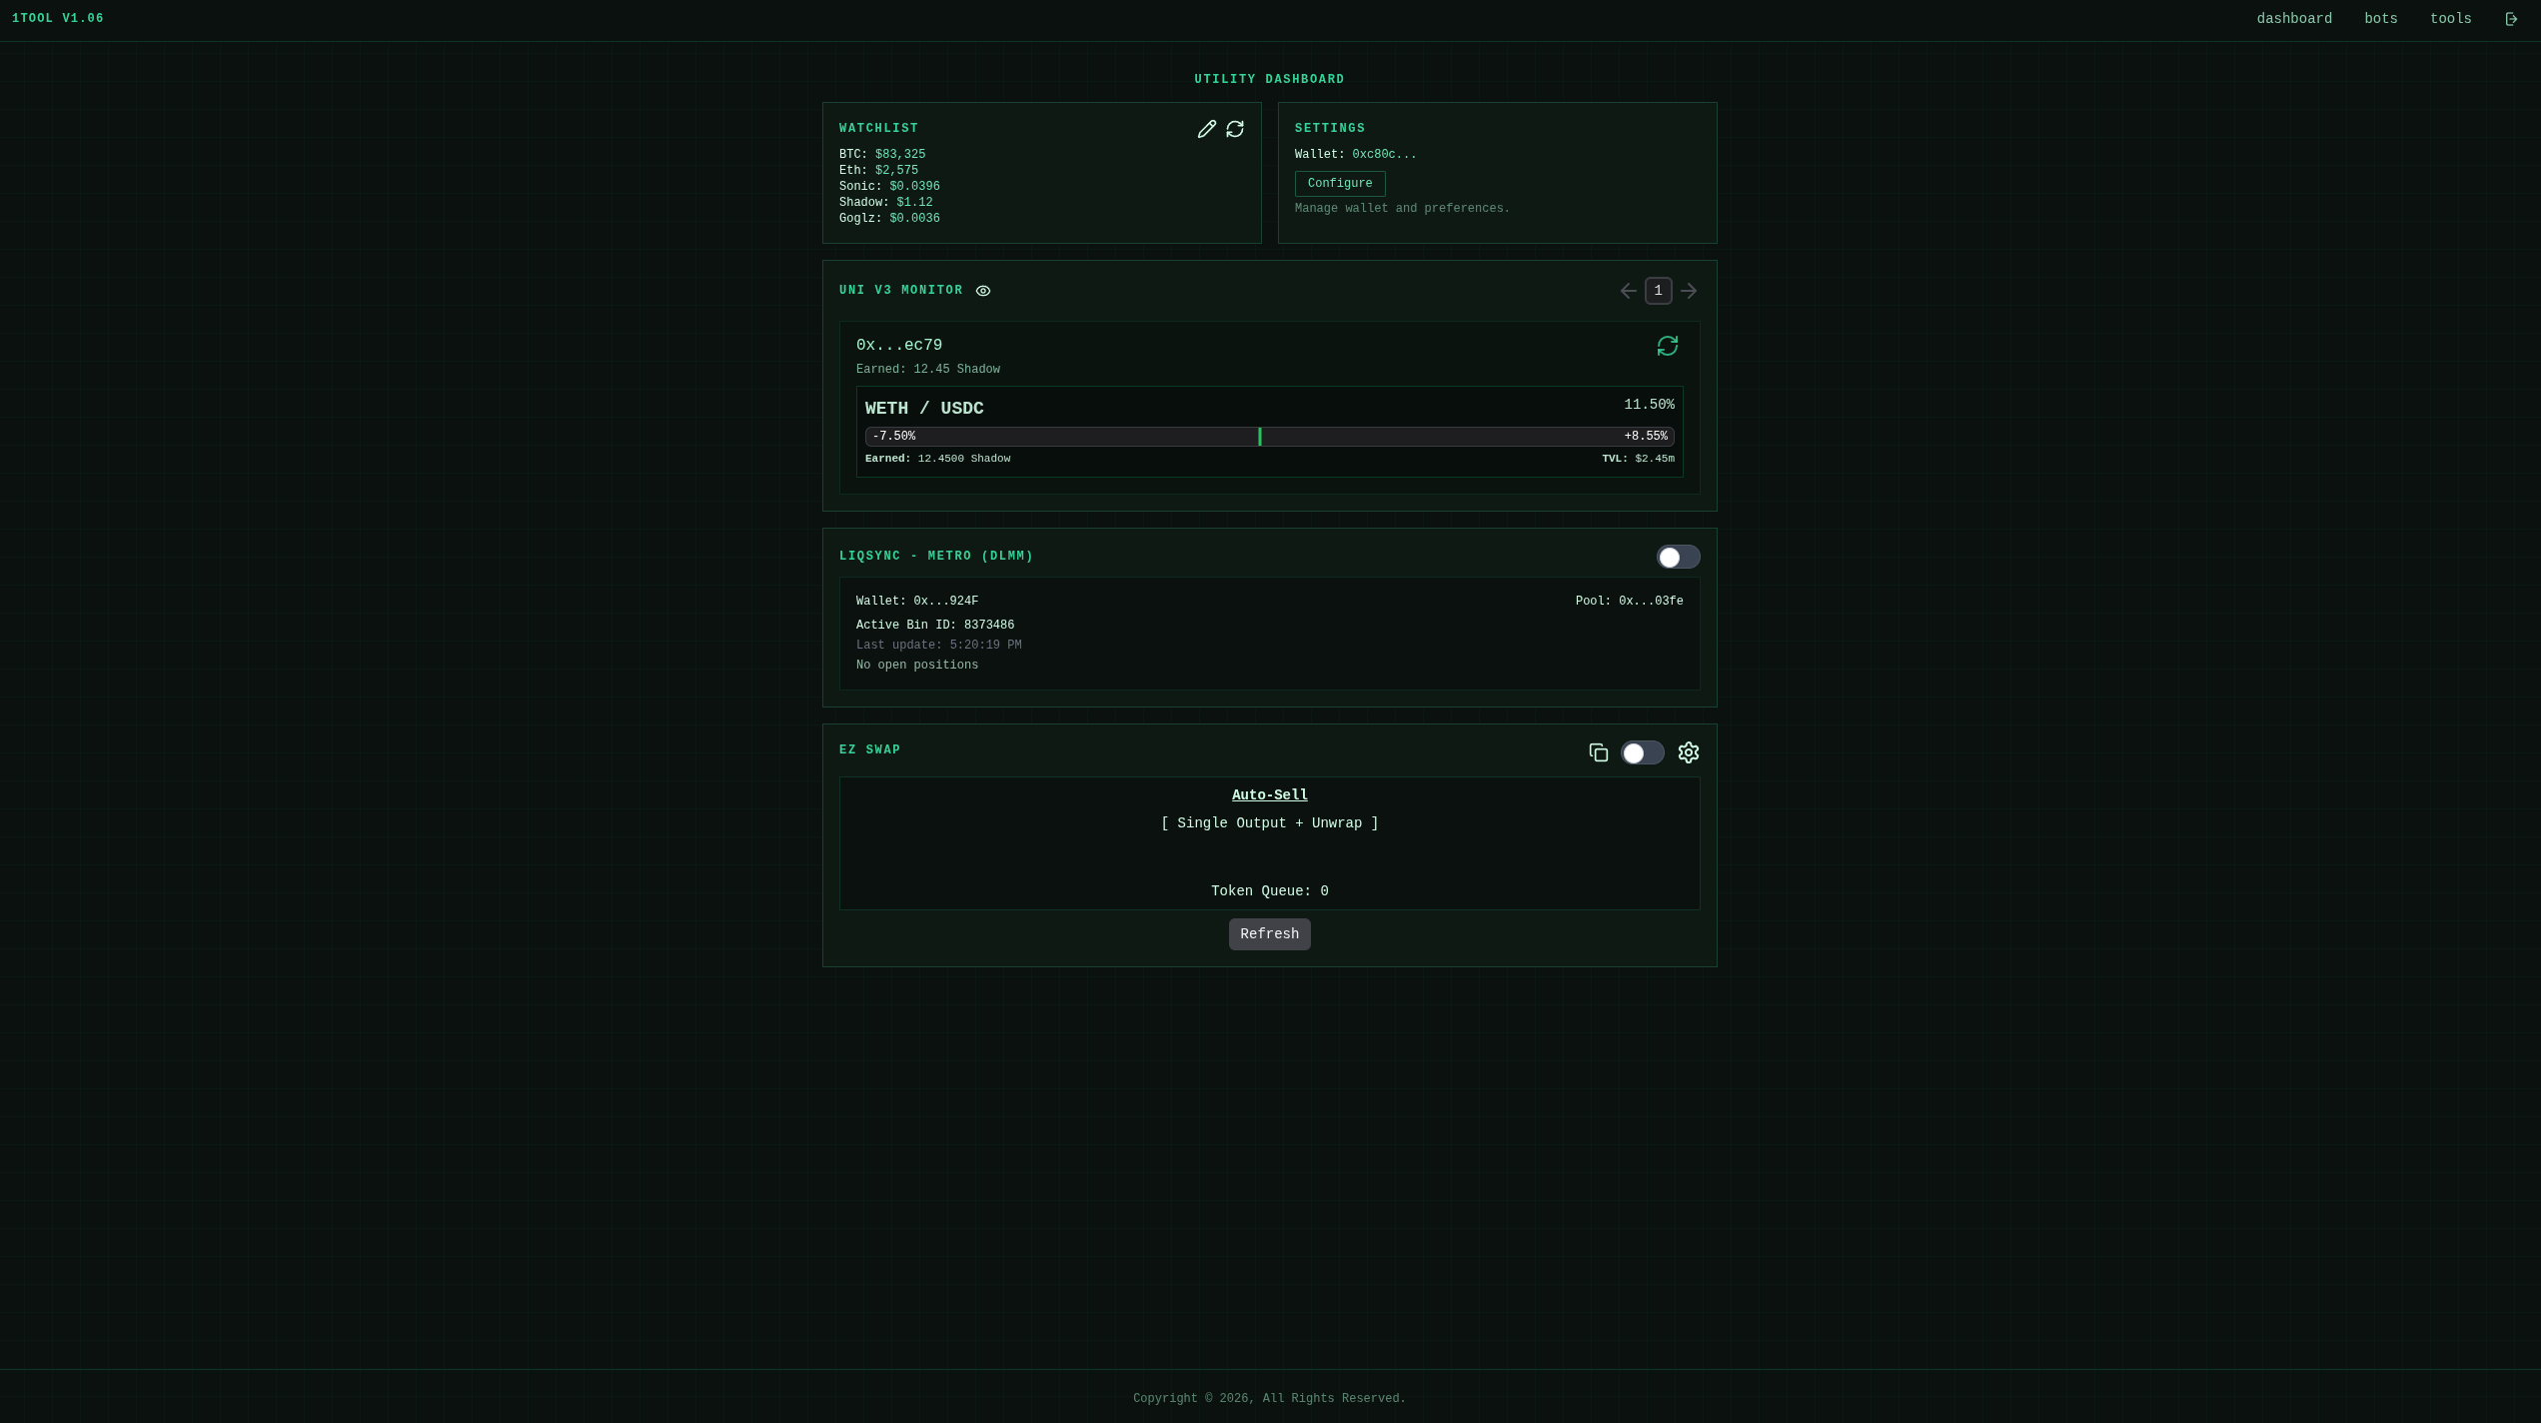The image size is (2541, 1423).
Task: Click the Goglz price $0.0036
Action: [914, 219]
